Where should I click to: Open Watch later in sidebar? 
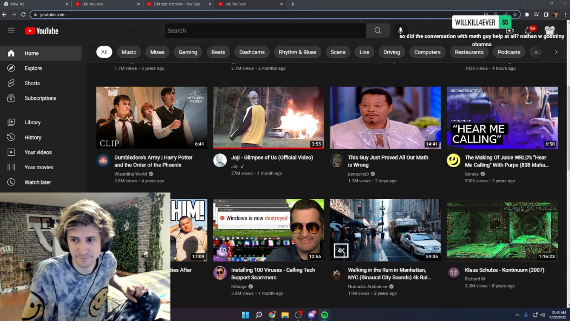(x=41, y=182)
